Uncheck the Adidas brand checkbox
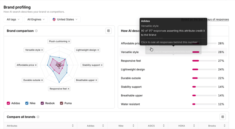 [x=8, y=103]
